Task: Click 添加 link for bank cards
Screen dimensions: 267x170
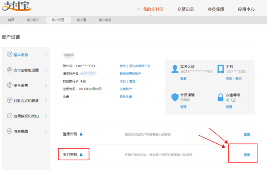Action: pos(123,81)
